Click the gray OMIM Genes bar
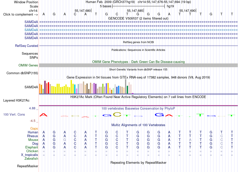Viewport: 238px width, 172px height. point(138,65)
